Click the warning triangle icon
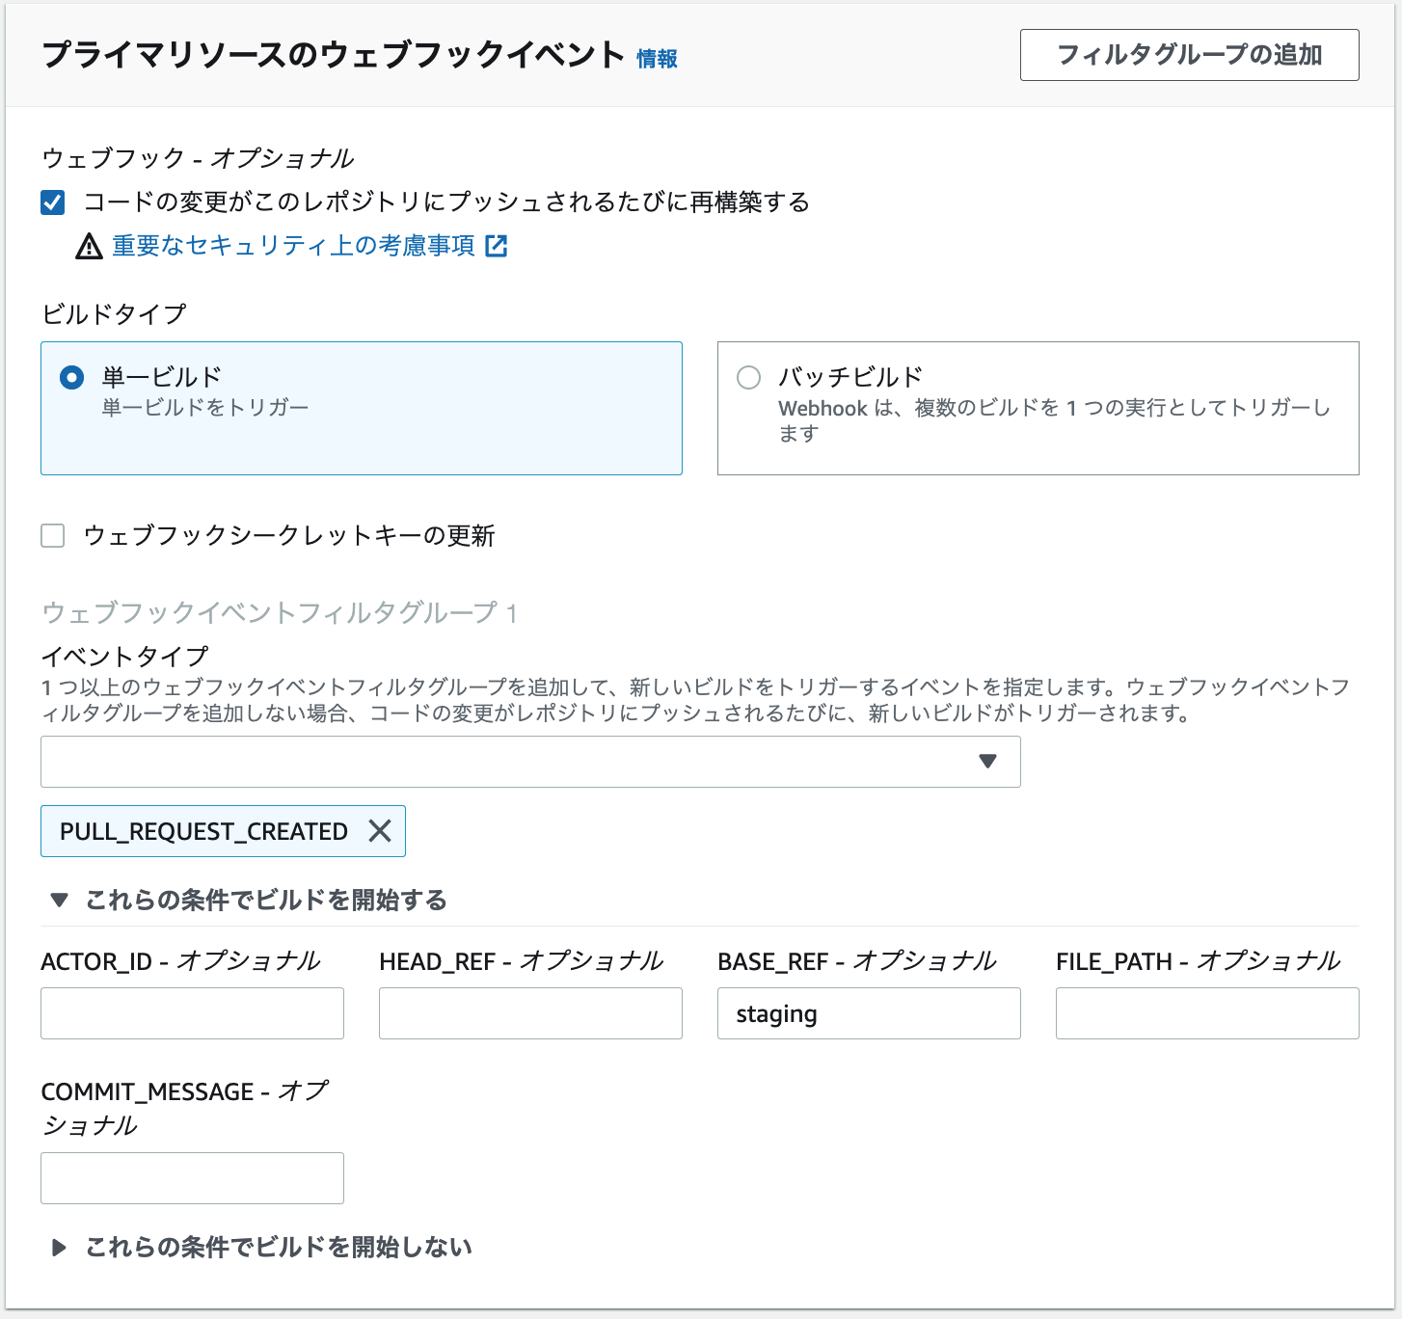The image size is (1402, 1319). tap(89, 247)
